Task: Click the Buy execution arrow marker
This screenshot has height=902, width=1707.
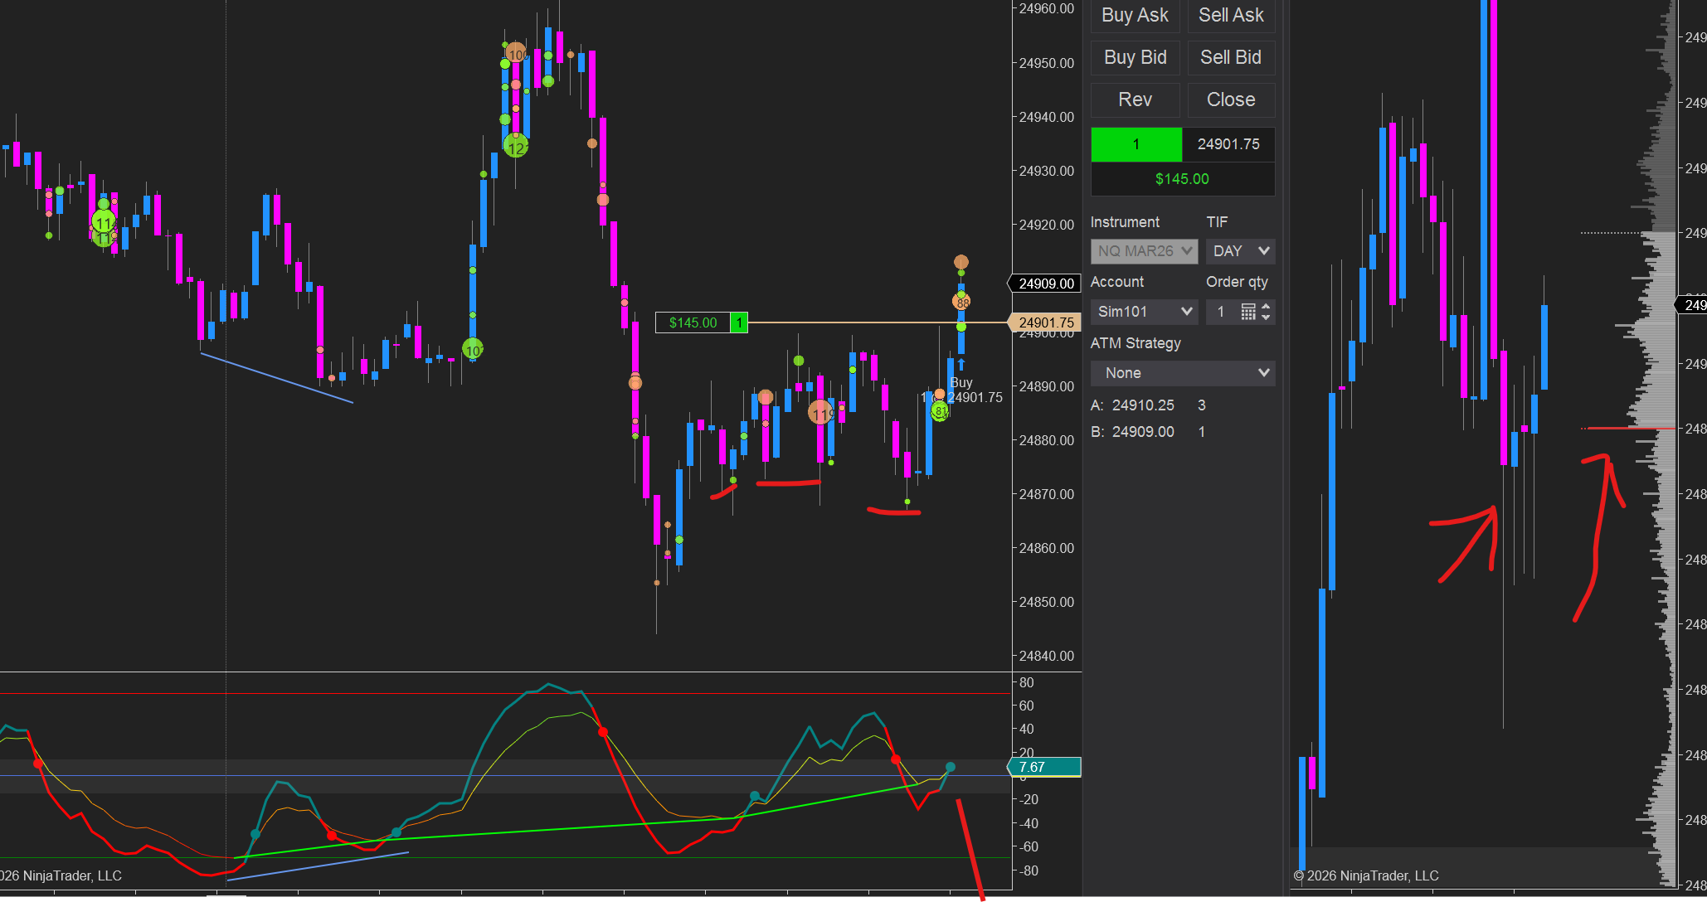Action: [x=961, y=365]
